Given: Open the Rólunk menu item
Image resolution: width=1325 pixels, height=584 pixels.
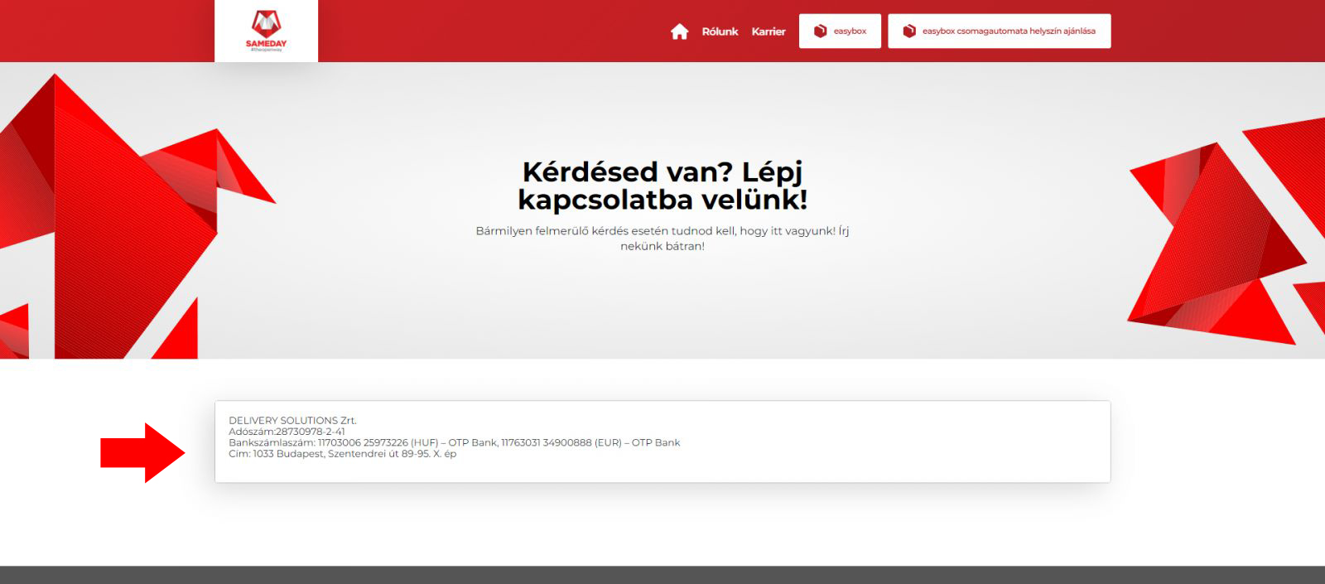Looking at the screenshot, I should (x=720, y=31).
